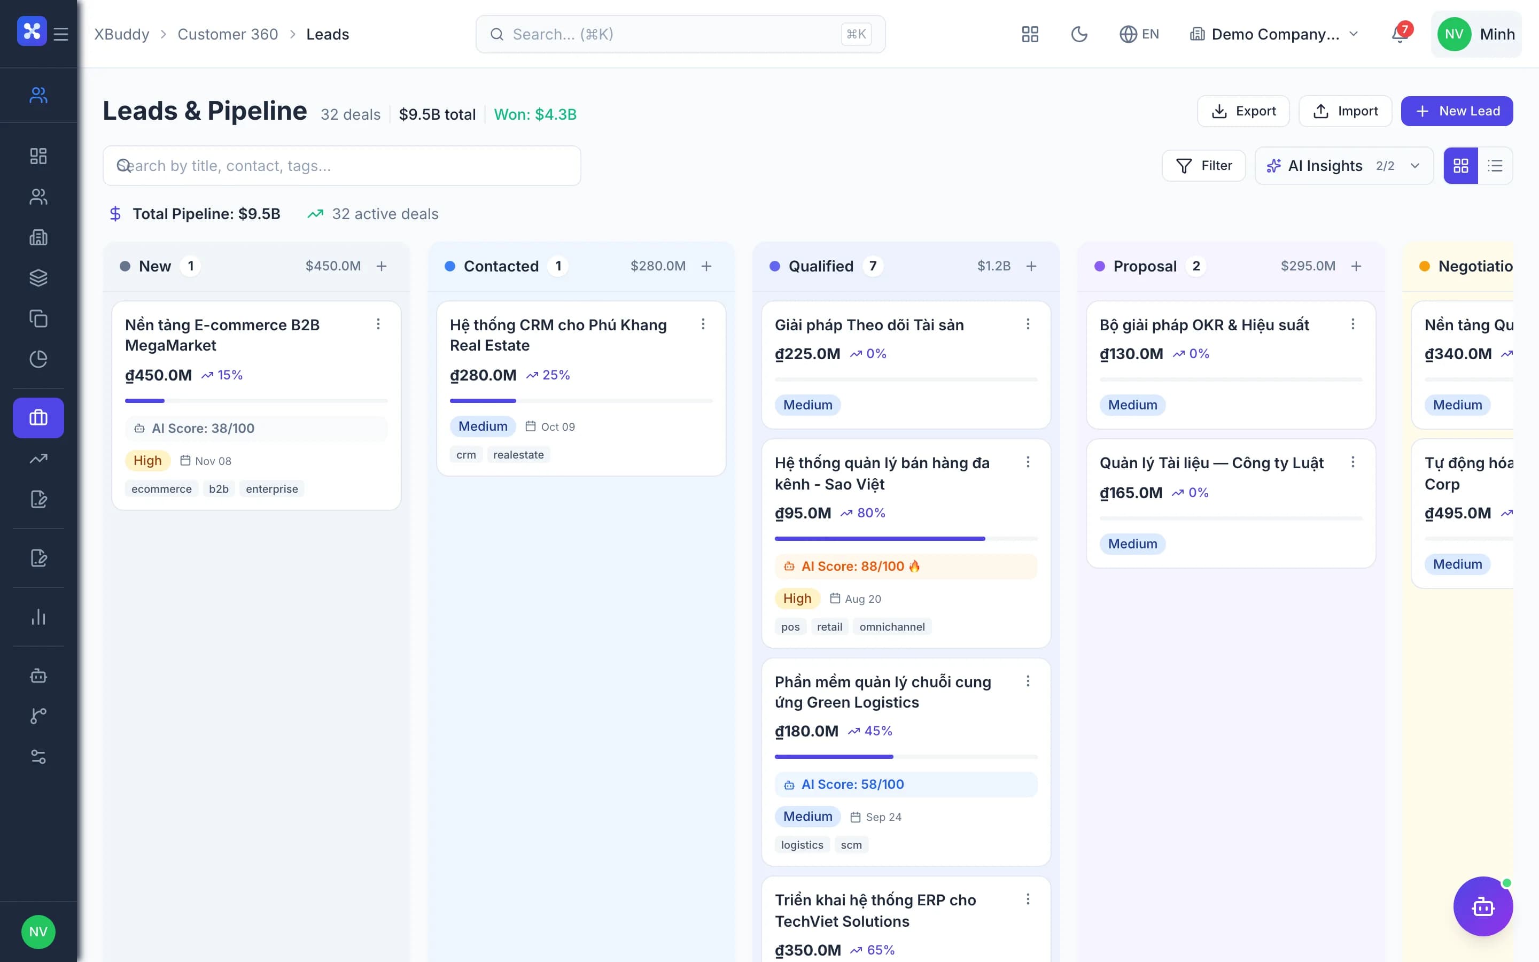
Task: Open options for Giải pháp Theo dõi Tài sản card
Action: [1028, 324]
